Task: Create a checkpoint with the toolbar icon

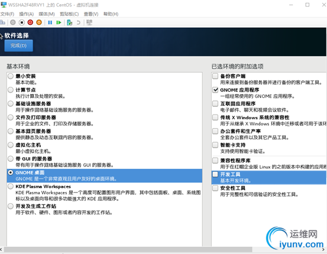Action: click(70, 22)
